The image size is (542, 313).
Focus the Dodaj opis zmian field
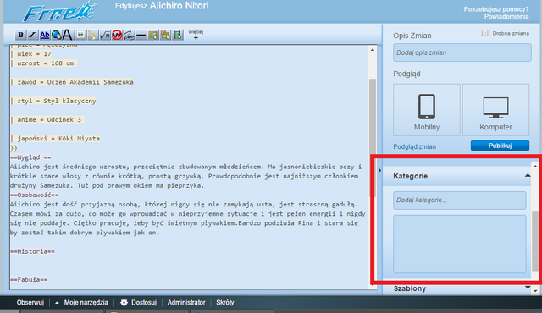click(x=462, y=52)
